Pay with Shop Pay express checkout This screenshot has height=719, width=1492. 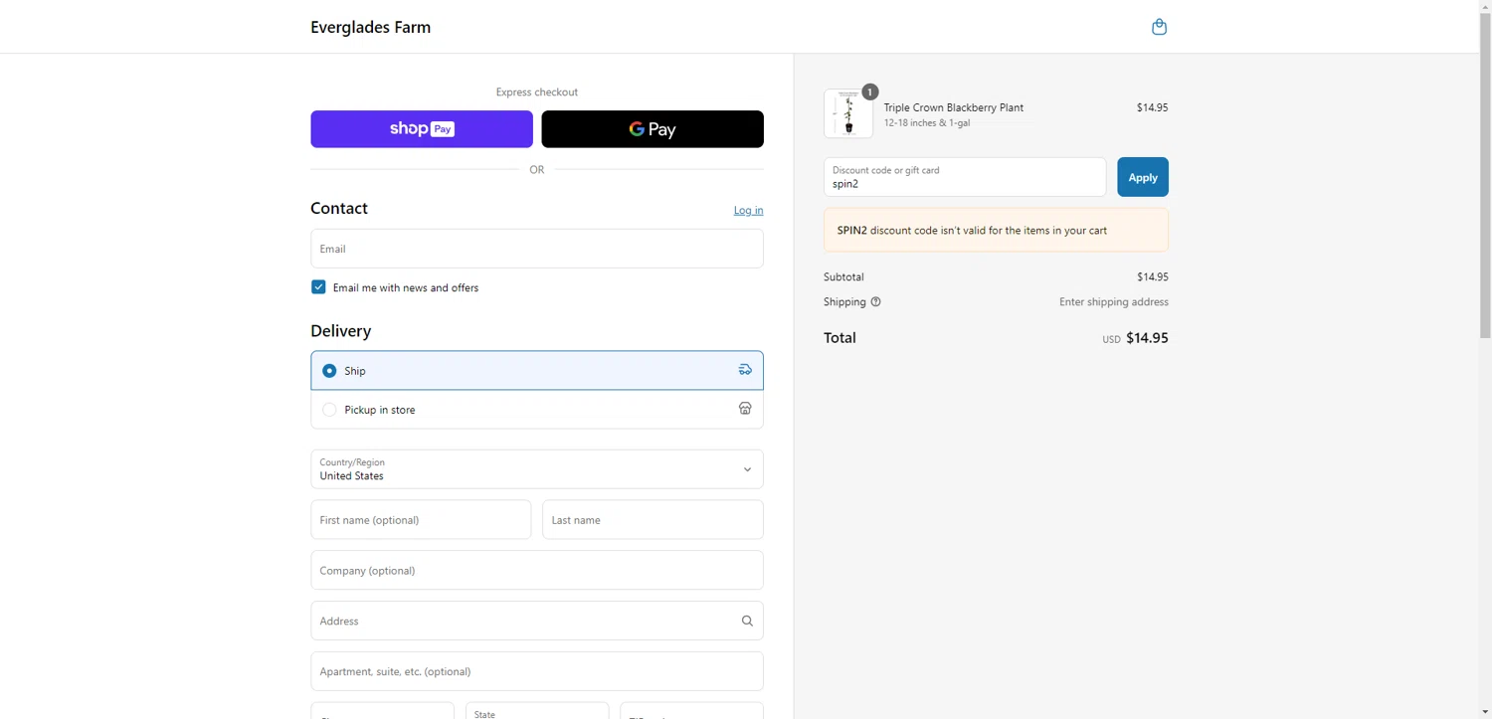(x=422, y=129)
